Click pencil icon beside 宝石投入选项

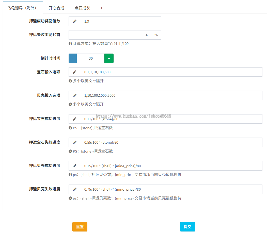click(75, 72)
